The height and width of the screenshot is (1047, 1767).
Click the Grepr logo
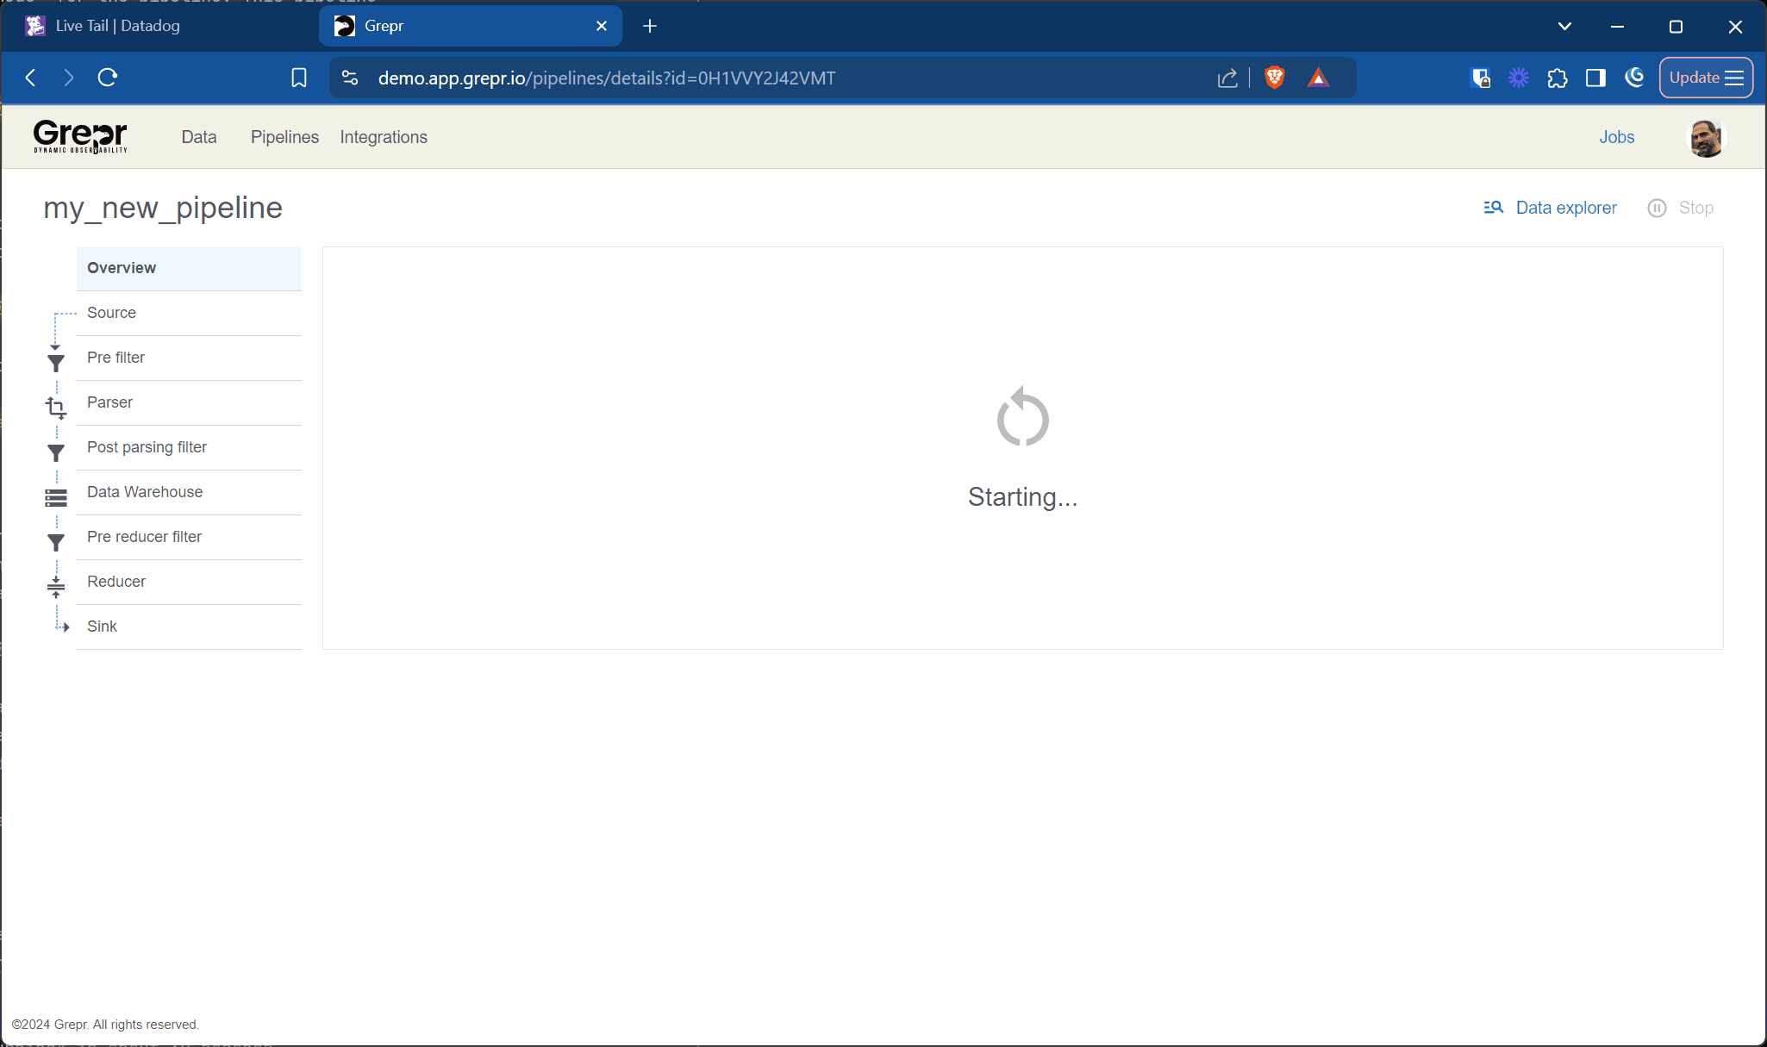pyautogui.click(x=80, y=137)
